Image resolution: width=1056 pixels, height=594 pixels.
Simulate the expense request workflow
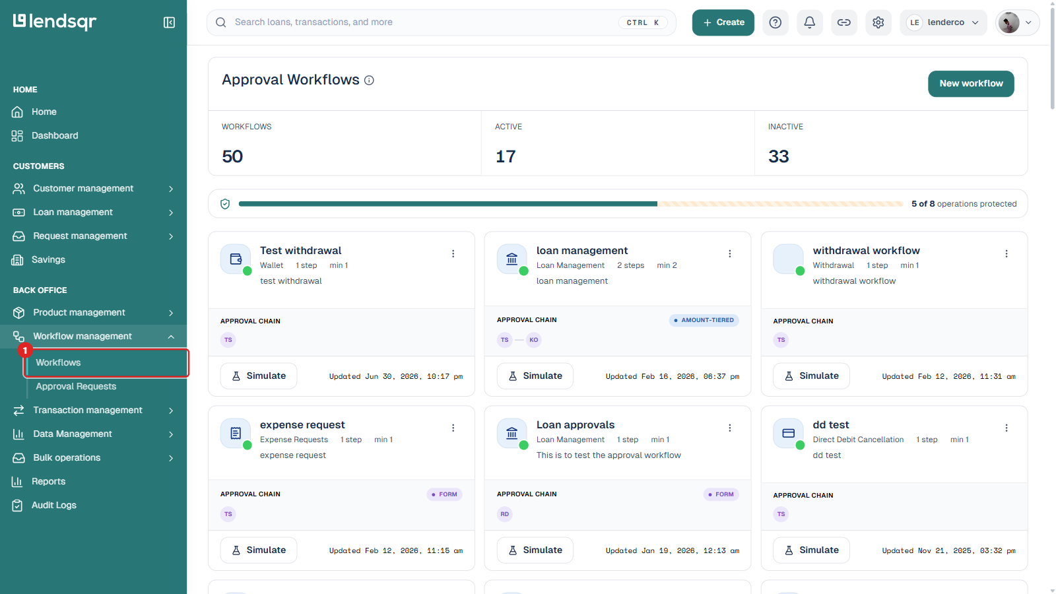(259, 550)
